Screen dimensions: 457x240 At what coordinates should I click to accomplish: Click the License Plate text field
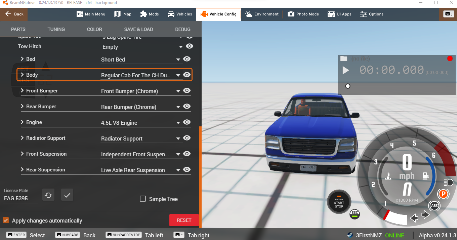(21, 198)
